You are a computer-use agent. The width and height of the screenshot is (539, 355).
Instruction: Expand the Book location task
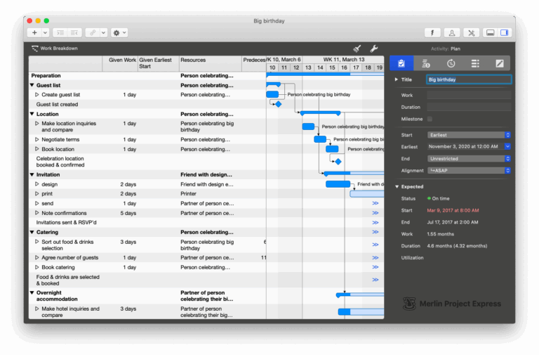[36, 149]
